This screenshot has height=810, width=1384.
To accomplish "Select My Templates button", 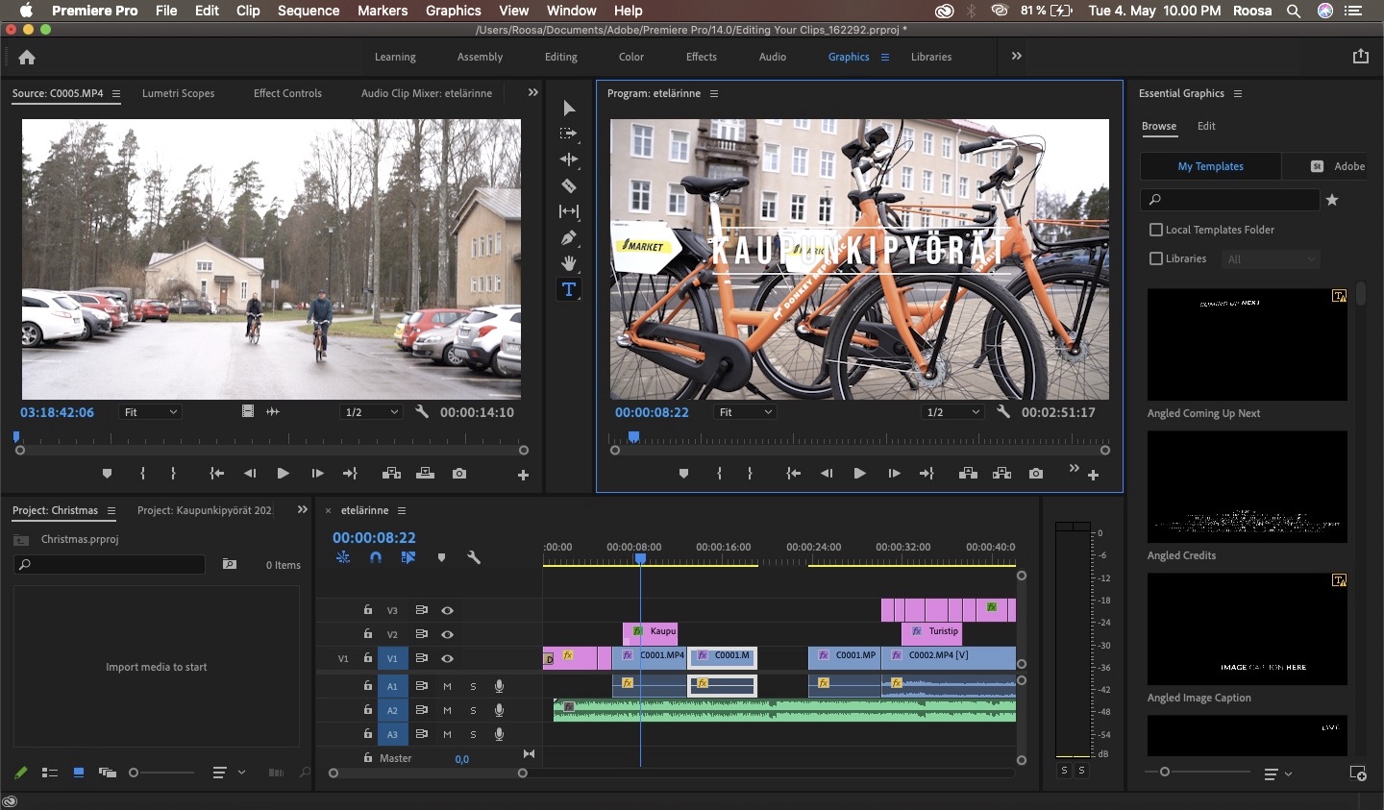I will 1211,166.
